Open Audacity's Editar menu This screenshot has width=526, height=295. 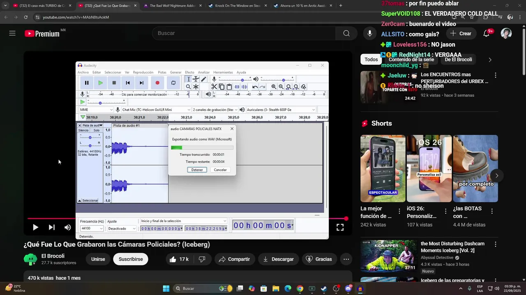click(x=97, y=73)
